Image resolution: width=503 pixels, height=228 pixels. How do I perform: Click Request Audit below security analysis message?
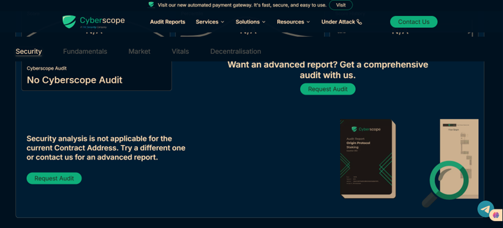(x=54, y=178)
